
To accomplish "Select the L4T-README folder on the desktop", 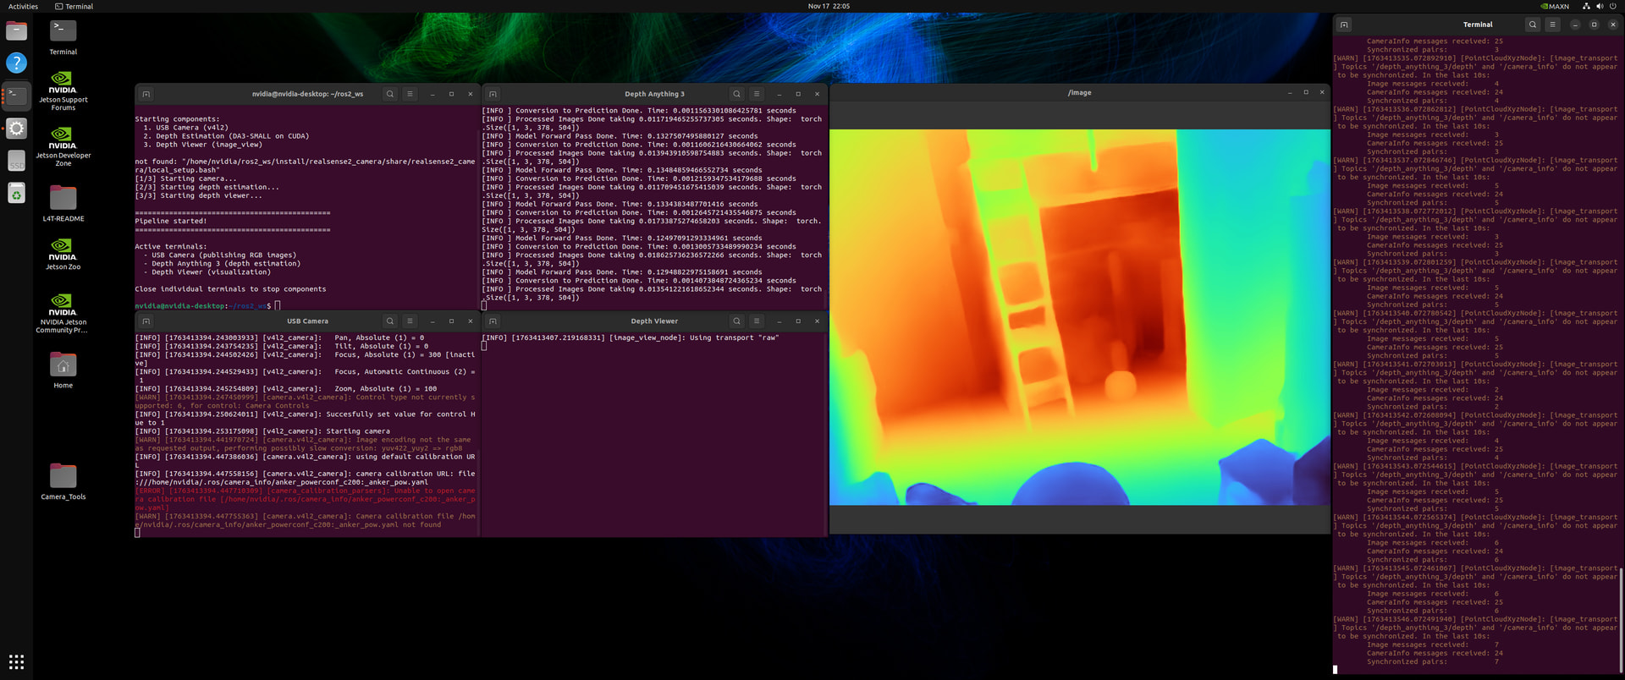I will point(63,203).
